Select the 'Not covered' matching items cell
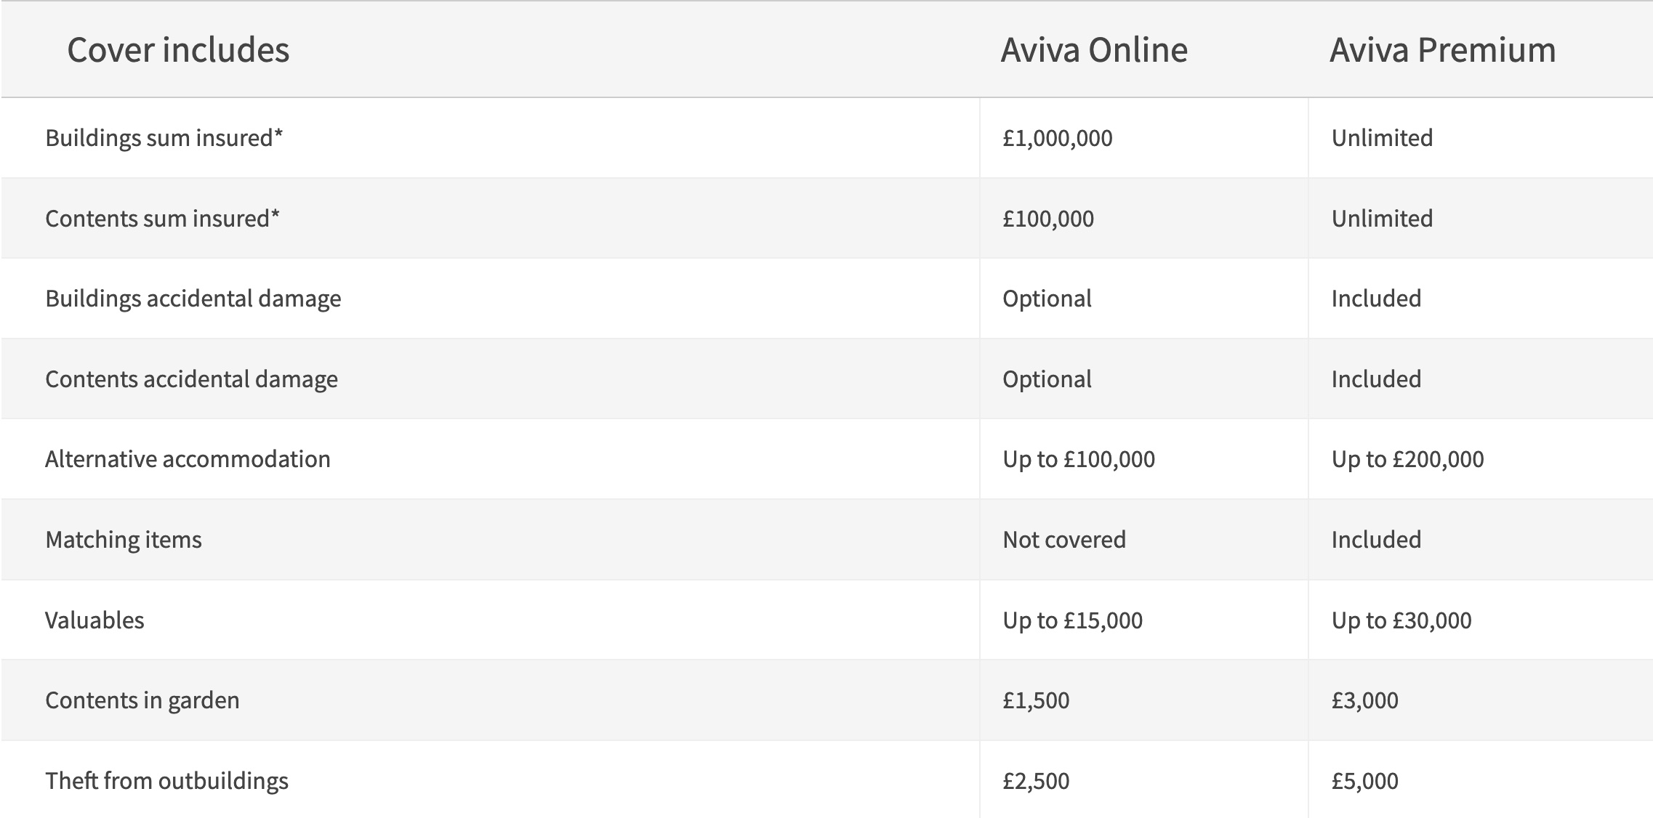The image size is (1653, 818). 1064,540
